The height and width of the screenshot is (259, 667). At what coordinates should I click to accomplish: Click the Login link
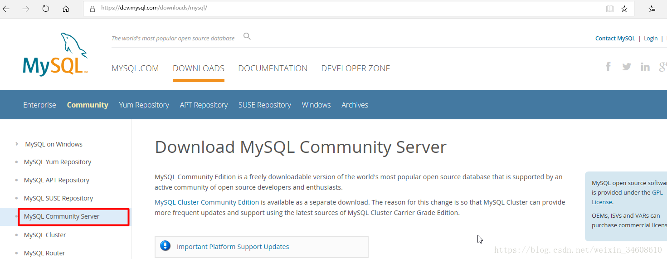click(x=651, y=39)
